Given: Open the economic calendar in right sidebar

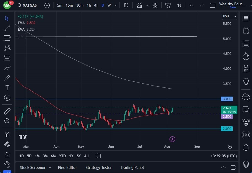Looking at the screenshot, I should [x=246, y=69].
